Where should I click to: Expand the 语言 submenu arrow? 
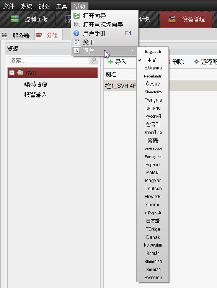(x=132, y=51)
